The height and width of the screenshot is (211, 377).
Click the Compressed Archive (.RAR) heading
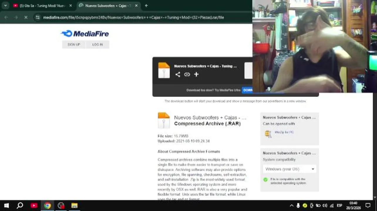pyautogui.click(x=207, y=124)
